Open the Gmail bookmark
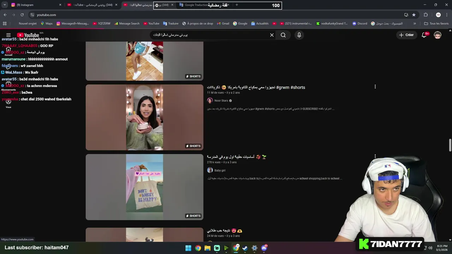 coord(222,24)
